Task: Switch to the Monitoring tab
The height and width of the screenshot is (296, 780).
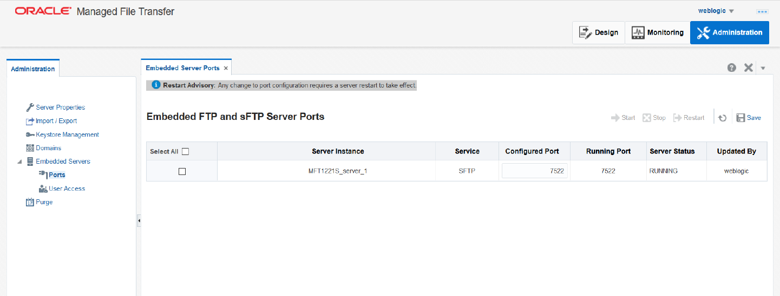Action: [658, 32]
